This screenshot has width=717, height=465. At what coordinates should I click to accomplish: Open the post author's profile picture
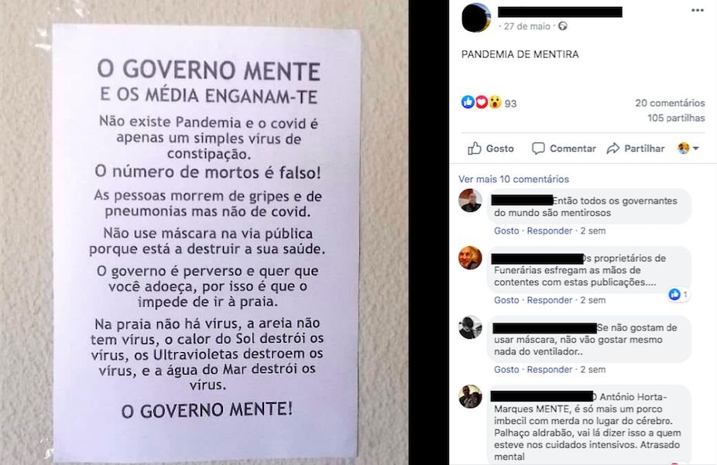(x=476, y=17)
